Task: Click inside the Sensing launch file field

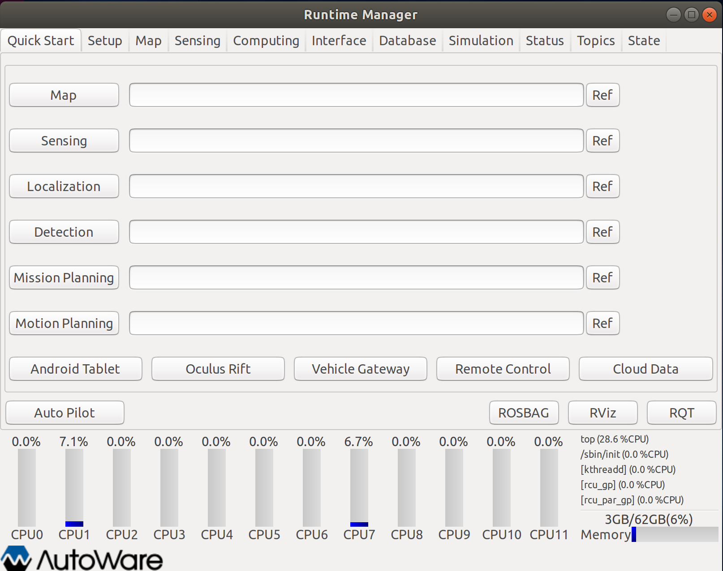Action: point(356,141)
